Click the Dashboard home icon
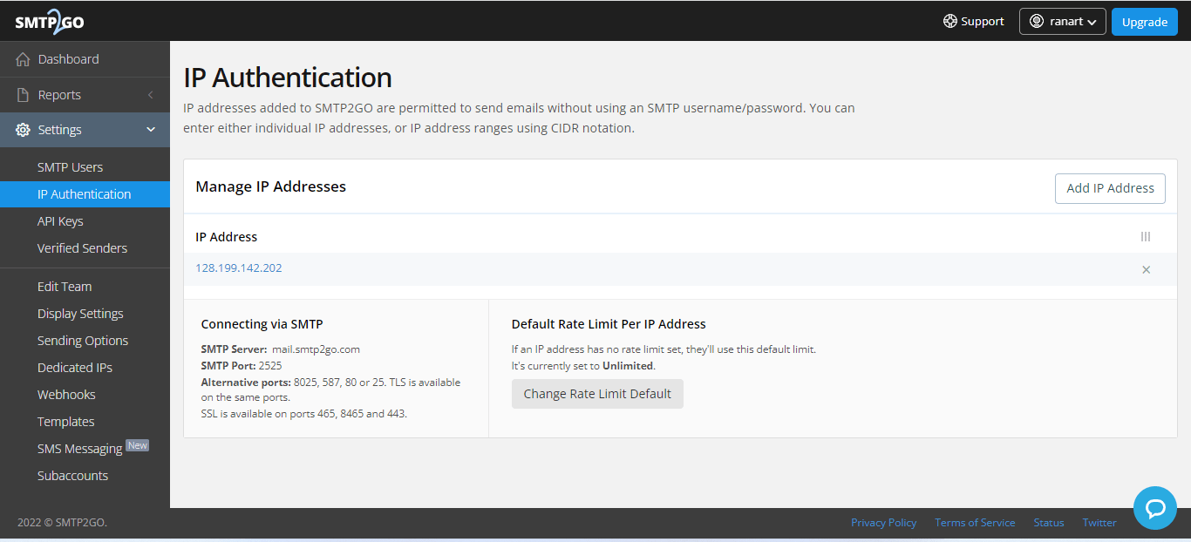 (x=24, y=59)
